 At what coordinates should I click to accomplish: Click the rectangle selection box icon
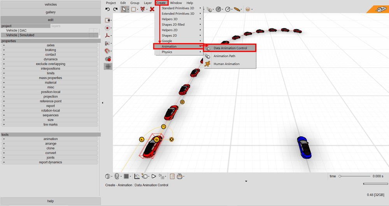tap(133, 9)
